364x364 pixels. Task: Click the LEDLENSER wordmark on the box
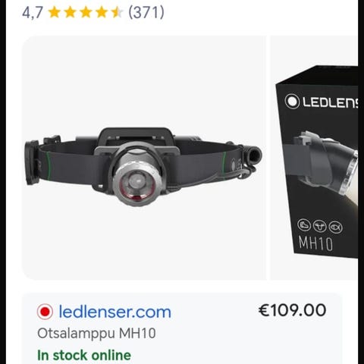(x=330, y=102)
